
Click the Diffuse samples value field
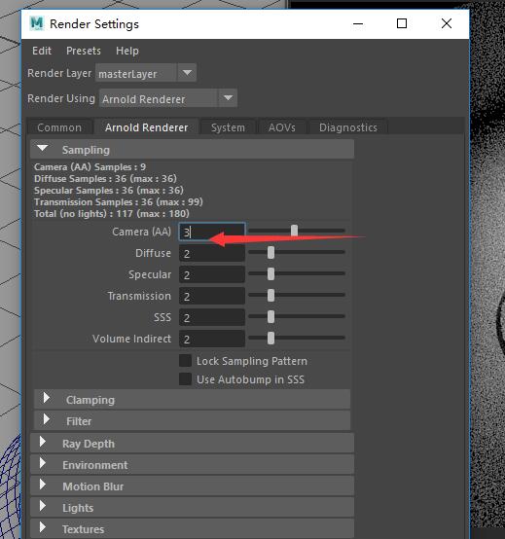pyautogui.click(x=212, y=253)
